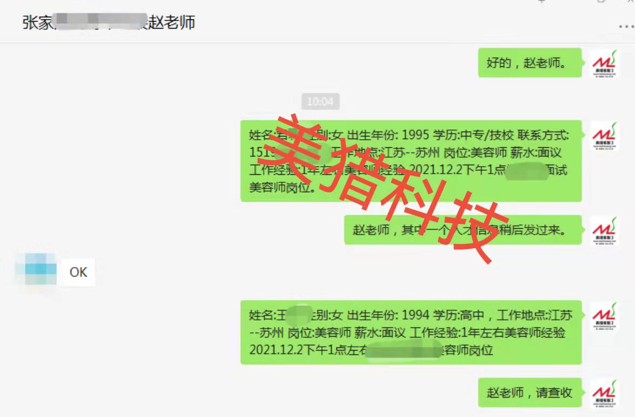Click avatar next to the 1994 resume message
Screen dimensions: 635x417
604,316
